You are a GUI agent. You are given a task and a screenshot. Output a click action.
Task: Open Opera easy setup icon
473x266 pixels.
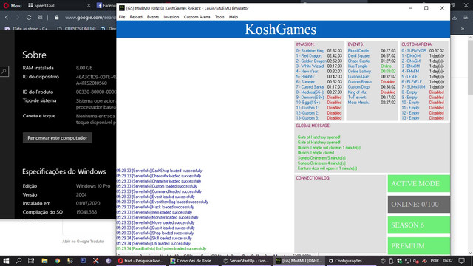[x=466, y=18]
